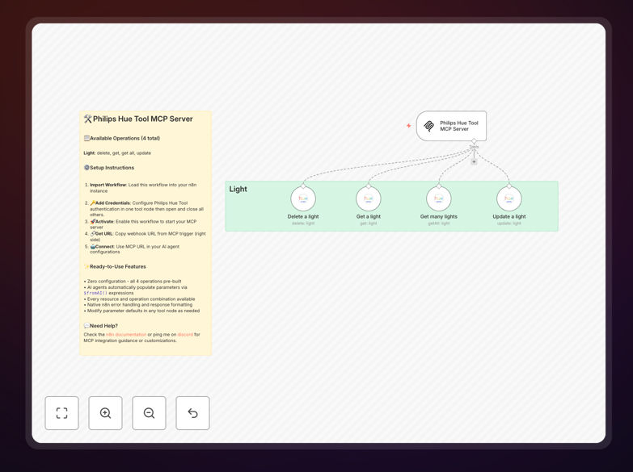633x472 pixels.
Task: Click the fit-to-view canvas button
Action: pyautogui.click(x=61, y=413)
